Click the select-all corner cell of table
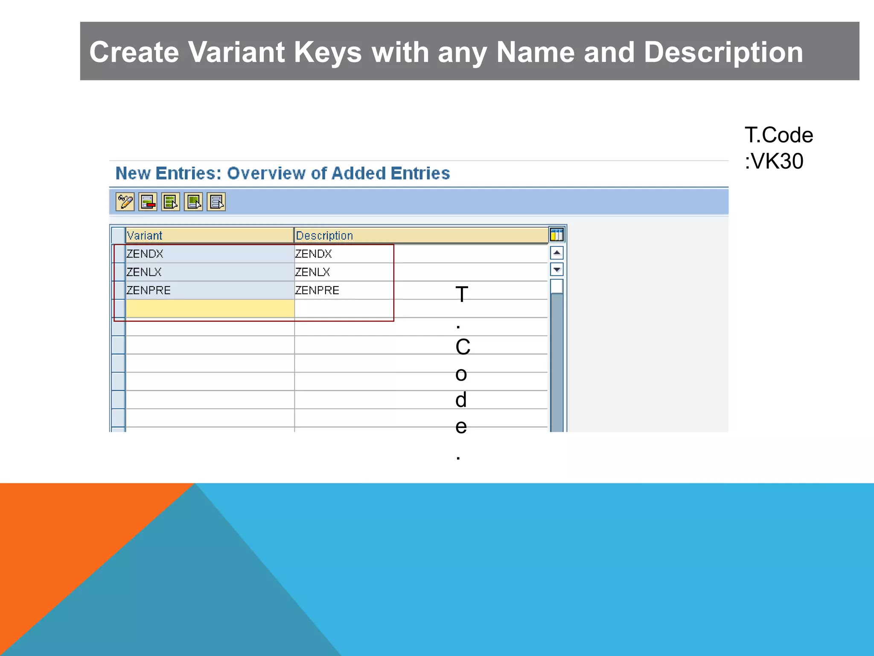Screen dimensions: 874x656 point(118,235)
